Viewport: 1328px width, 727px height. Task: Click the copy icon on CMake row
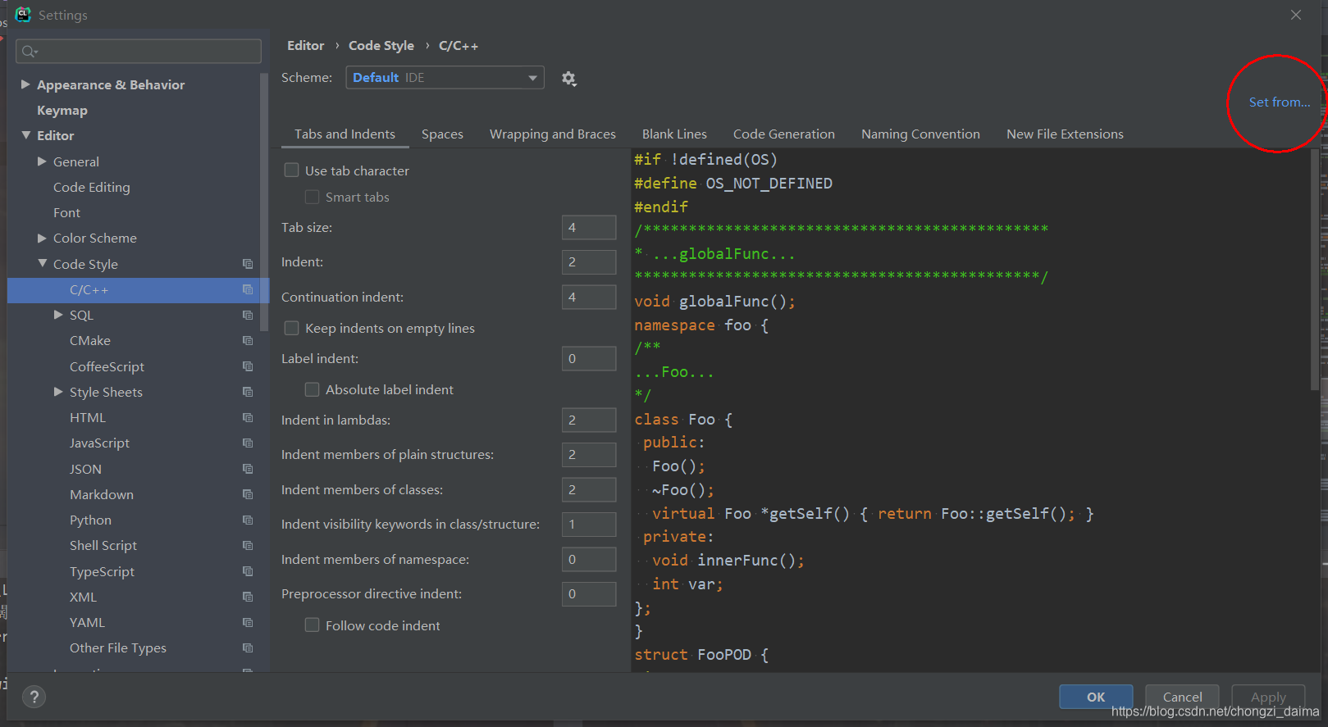coord(248,340)
